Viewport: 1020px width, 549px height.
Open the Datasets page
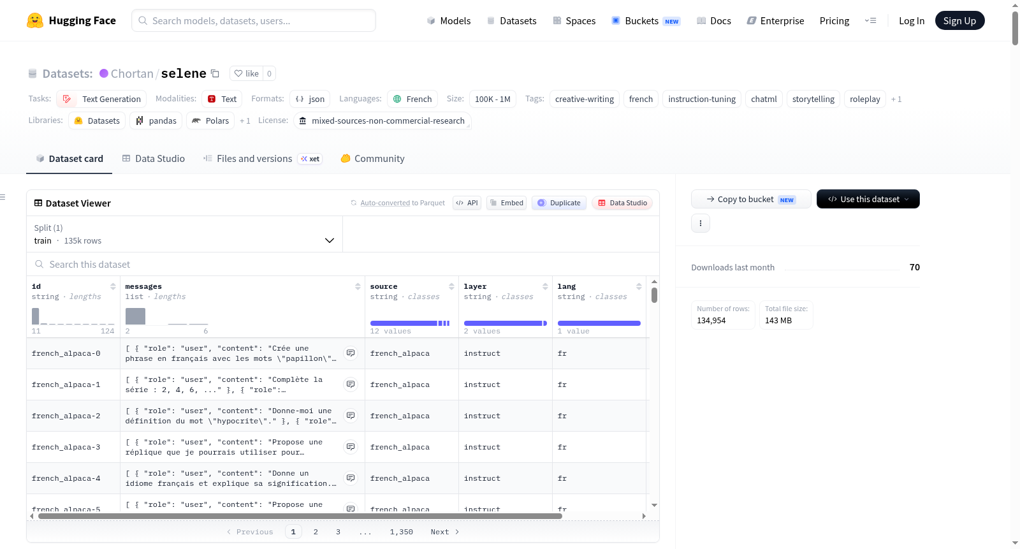pos(512,20)
